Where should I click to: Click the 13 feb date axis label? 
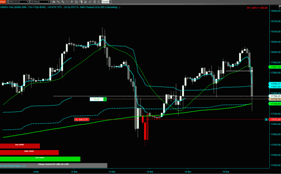click(112, 172)
